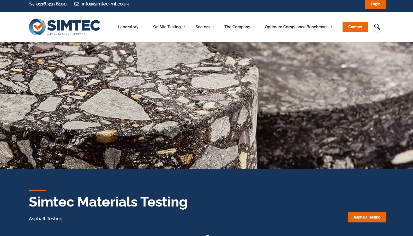Open the Laboratory menu item
Viewport: 413px width, 236px height.
coord(128,27)
